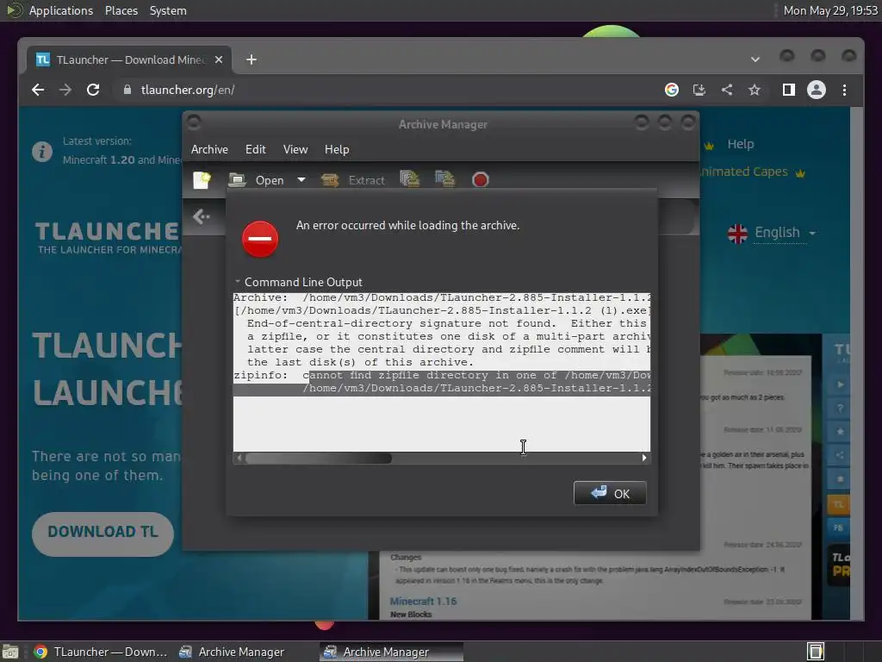
Task: Open the Places menu in top panel
Action: [x=121, y=10]
